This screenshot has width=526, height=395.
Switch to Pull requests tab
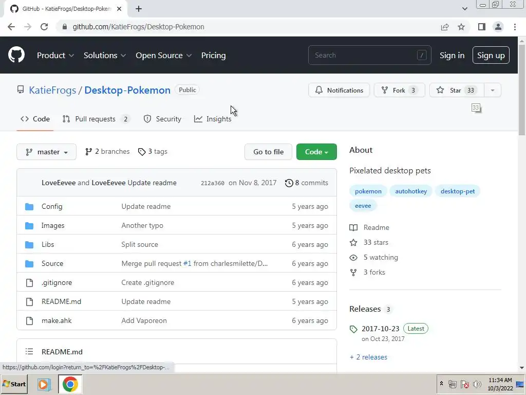click(x=96, y=119)
